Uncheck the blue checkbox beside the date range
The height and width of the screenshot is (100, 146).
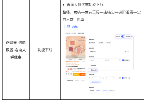click(x=123, y=60)
